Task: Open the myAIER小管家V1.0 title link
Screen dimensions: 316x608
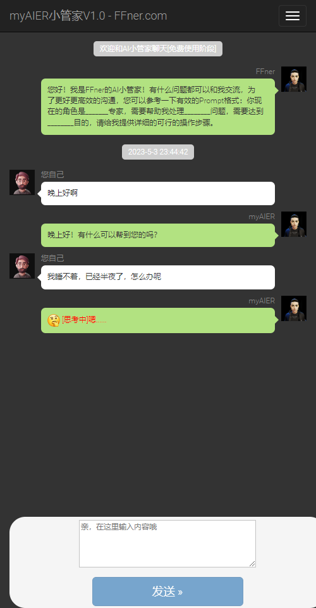Action: [88, 16]
